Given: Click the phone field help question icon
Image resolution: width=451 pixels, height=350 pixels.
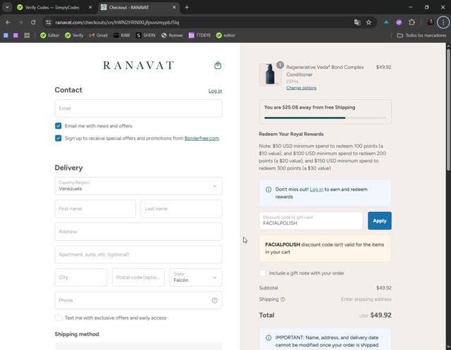Looking at the screenshot, I should coord(214,300).
